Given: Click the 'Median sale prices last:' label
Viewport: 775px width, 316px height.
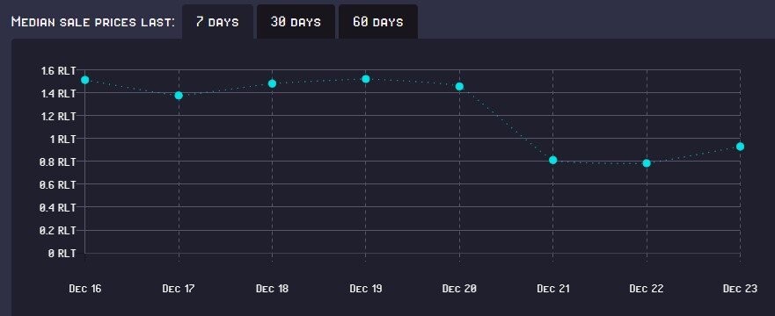Looking at the screenshot, I should [x=93, y=22].
